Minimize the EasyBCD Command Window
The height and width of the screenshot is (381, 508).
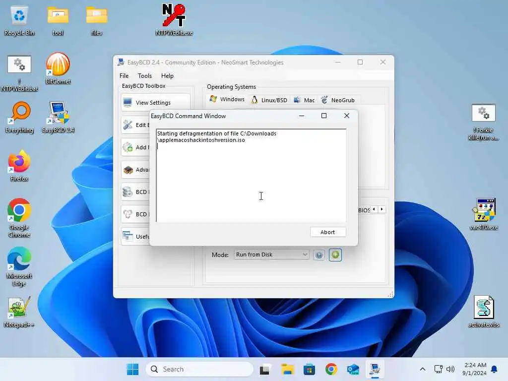click(x=302, y=116)
